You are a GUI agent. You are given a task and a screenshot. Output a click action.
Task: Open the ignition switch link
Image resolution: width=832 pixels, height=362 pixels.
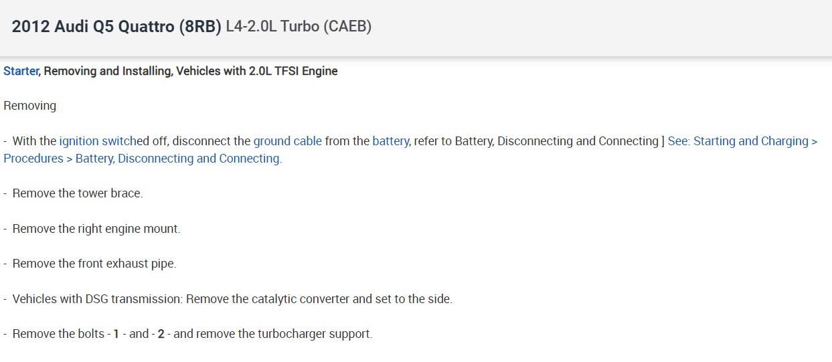click(96, 141)
